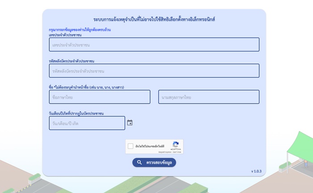
Task: Click the label ชื่อ *ไม่ต้องระบุคำนำหน้าชื่อ
Action: 86,87
